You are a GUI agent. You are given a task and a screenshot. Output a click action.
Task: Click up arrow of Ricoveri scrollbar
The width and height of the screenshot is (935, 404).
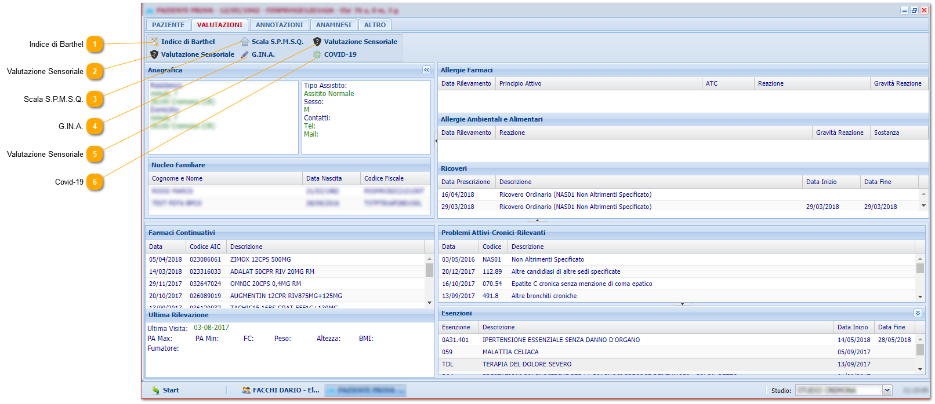923,193
